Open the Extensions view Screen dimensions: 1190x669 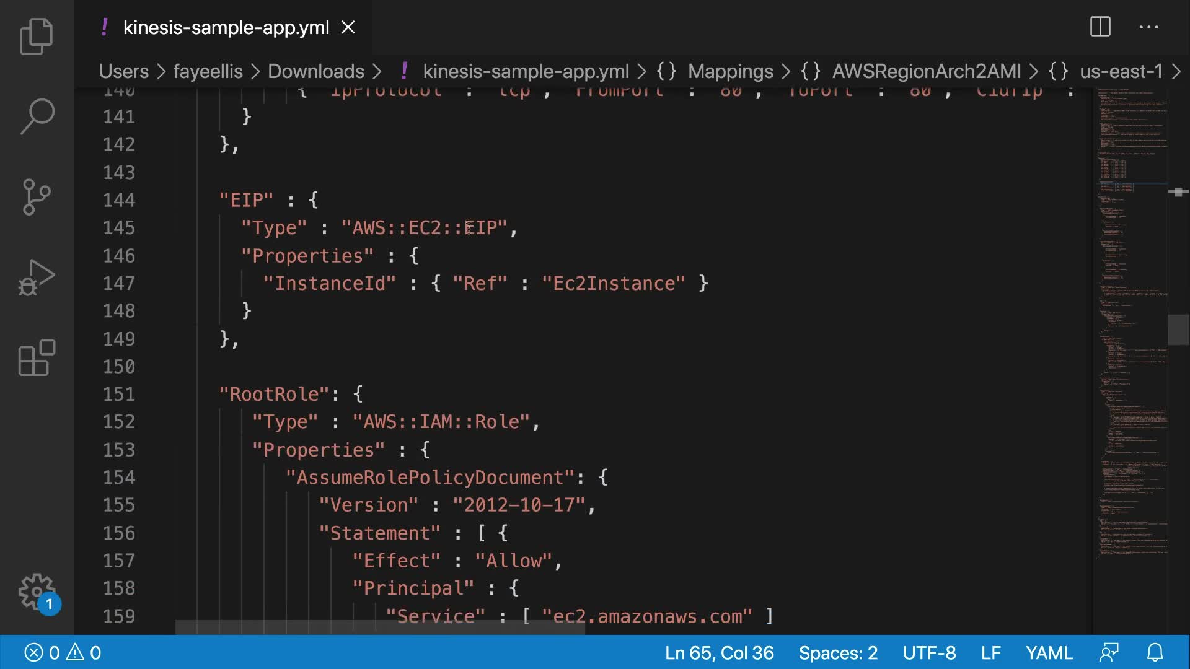(x=37, y=357)
